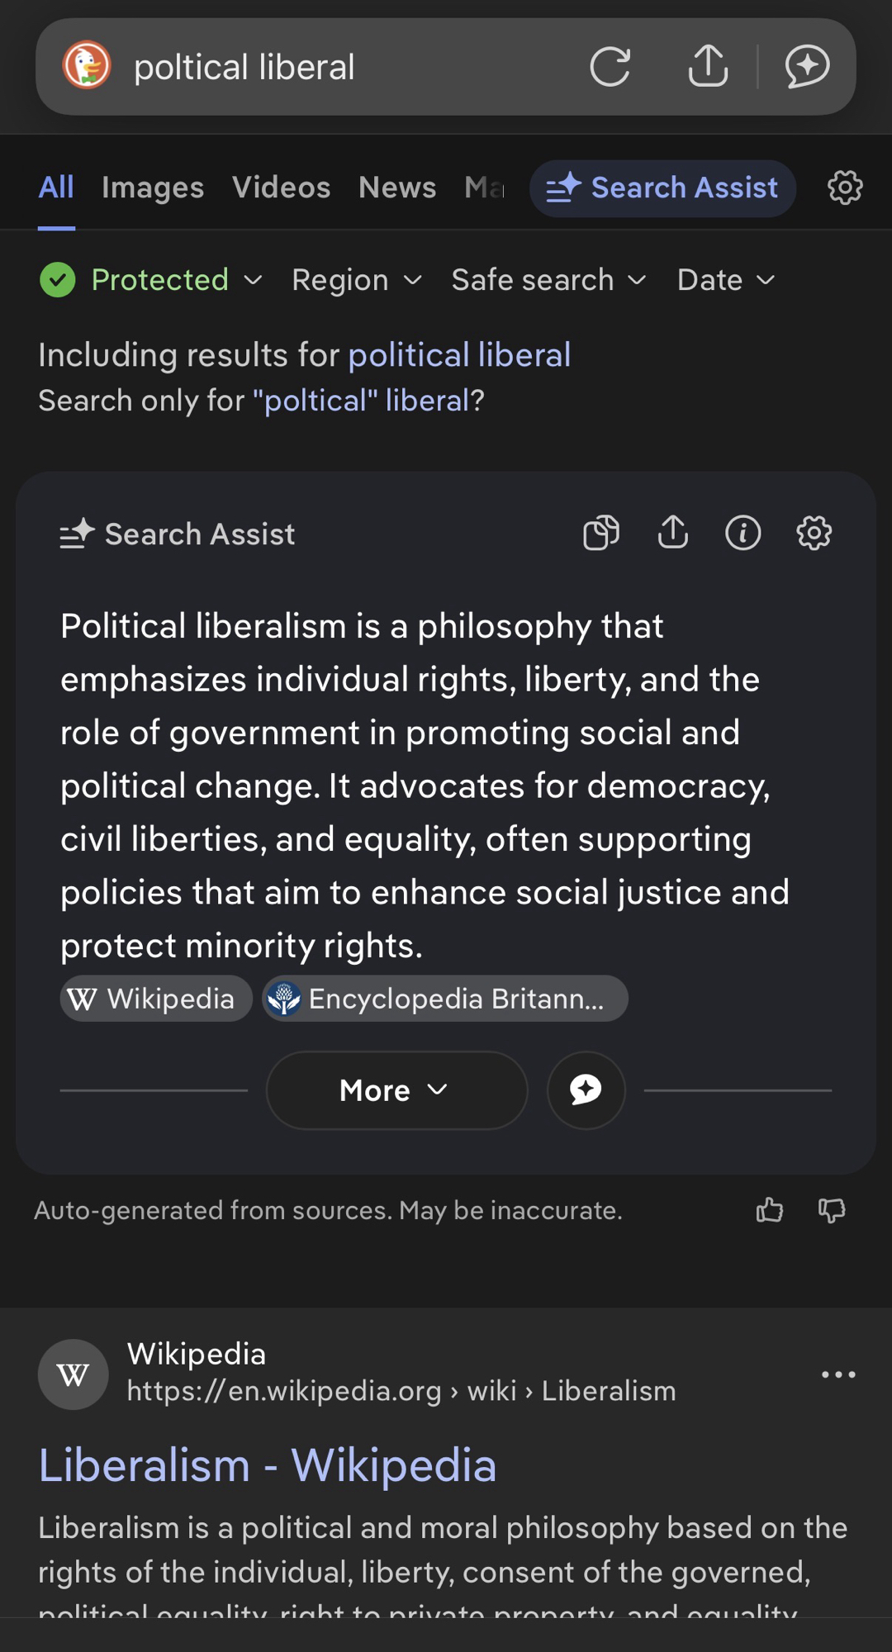Open the Safe search dropdown
The width and height of the screenshot is (892, 1652).
click(x=548, y=280)
